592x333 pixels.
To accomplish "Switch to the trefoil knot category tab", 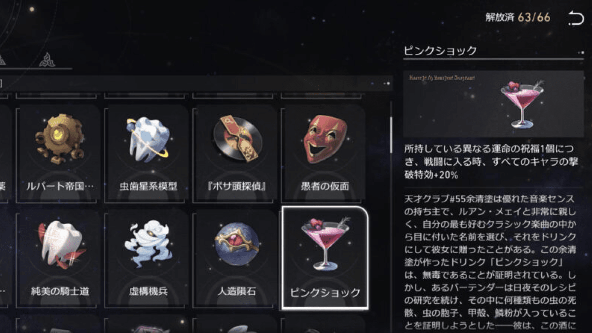I will [x=48, y=59].
